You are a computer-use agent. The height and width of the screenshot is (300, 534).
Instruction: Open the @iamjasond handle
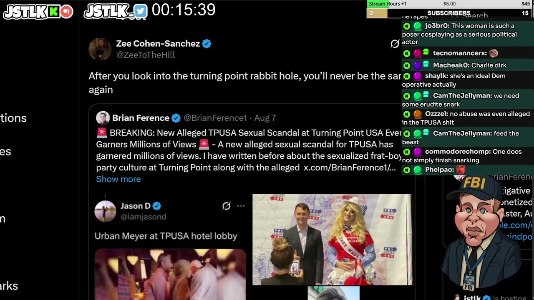point(143,217)
